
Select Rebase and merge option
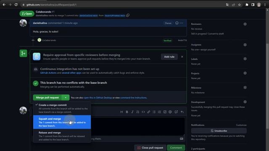(x=62, y=136)
